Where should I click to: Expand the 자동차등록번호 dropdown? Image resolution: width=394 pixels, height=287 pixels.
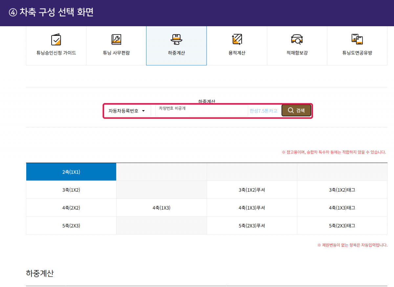[x=127, y=111]
